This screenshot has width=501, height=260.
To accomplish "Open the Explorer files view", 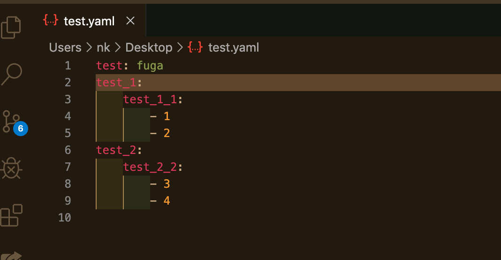I will pos(11,28).
